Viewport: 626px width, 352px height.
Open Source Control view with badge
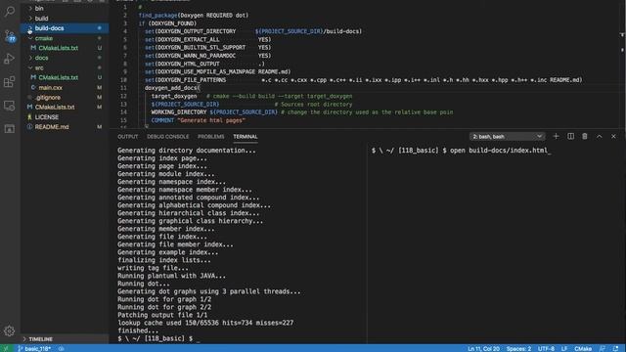10,35
